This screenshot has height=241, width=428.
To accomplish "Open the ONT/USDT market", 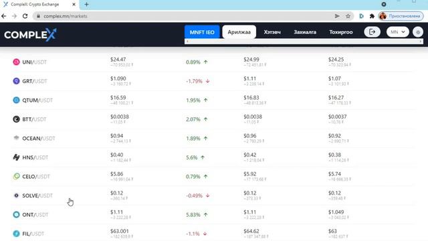I will pos(35,214).
